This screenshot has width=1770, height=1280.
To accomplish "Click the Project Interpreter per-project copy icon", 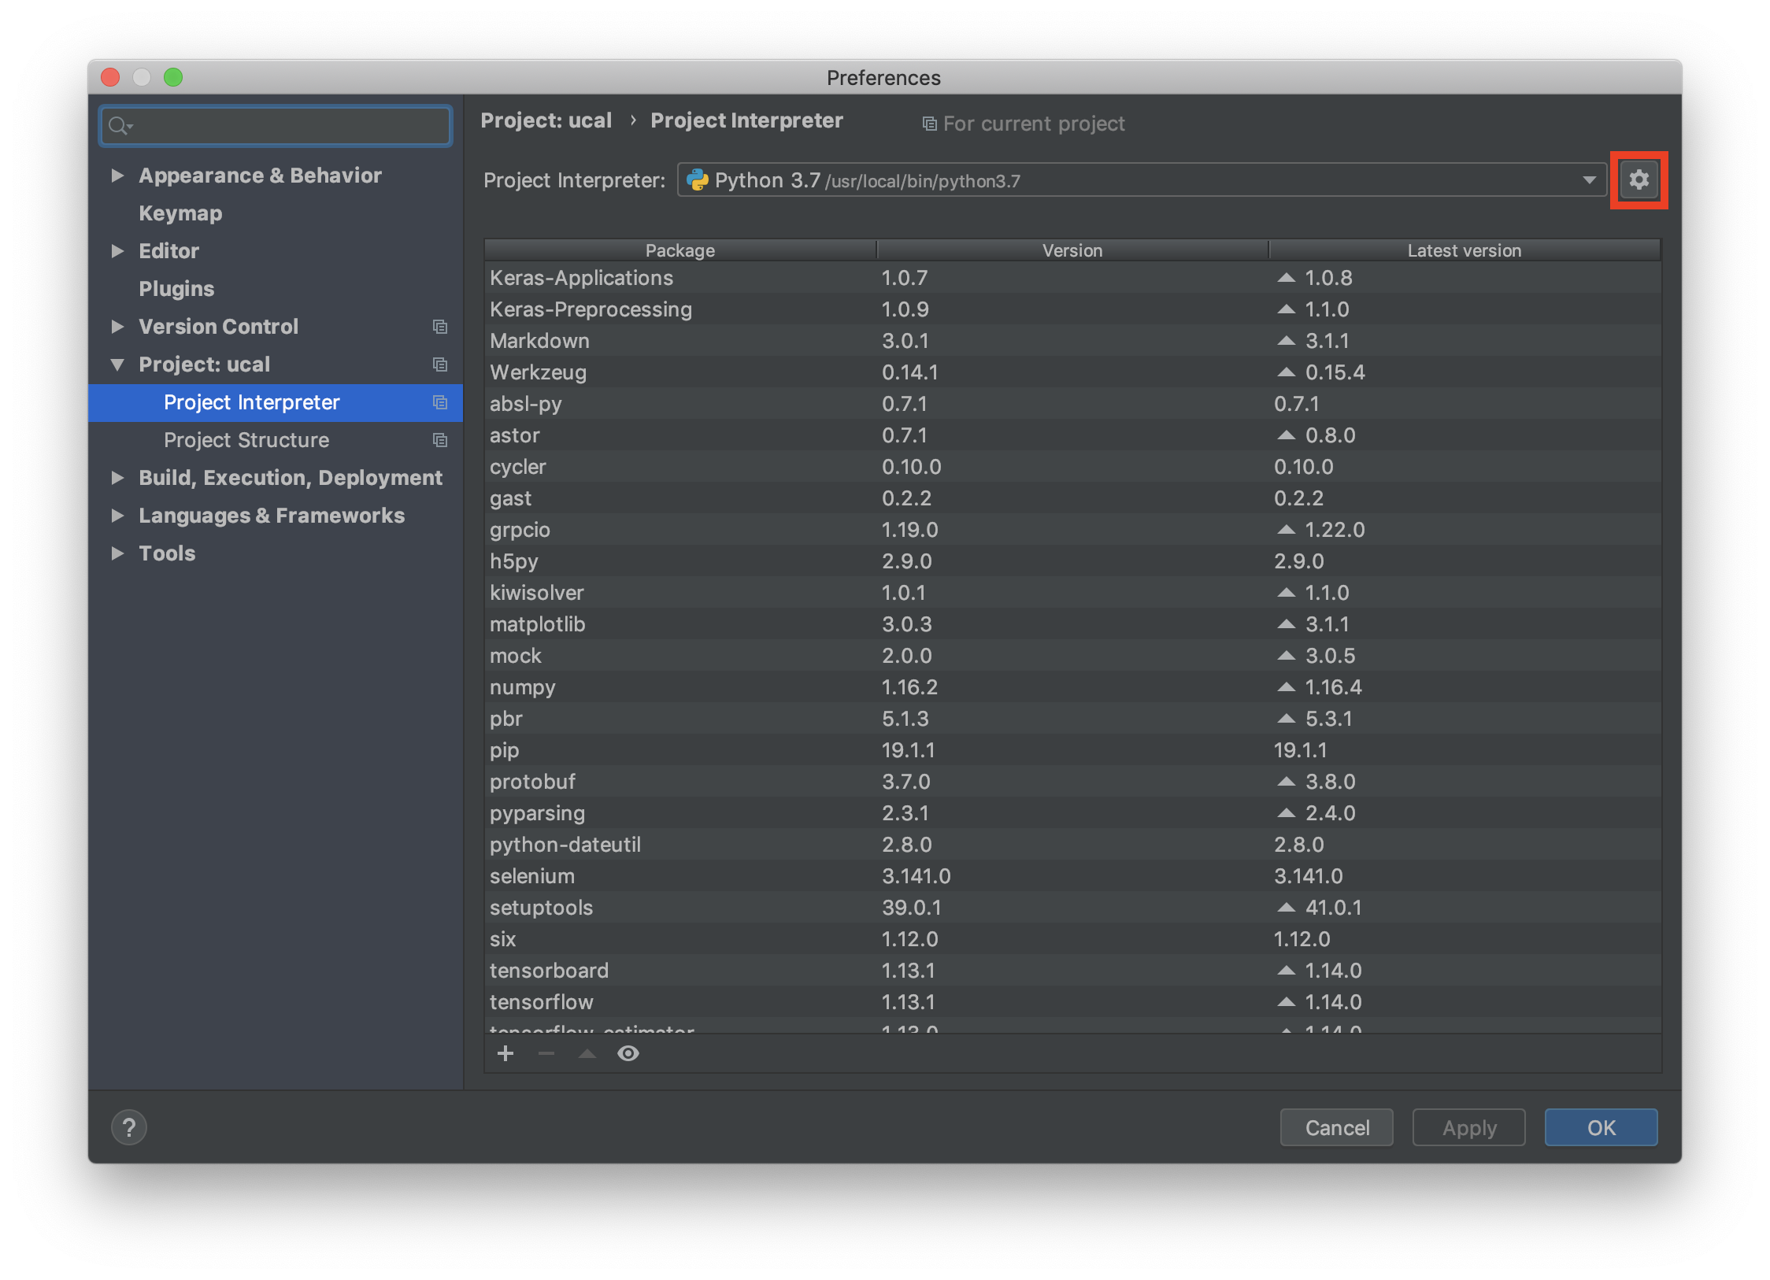I will [440, 402].
